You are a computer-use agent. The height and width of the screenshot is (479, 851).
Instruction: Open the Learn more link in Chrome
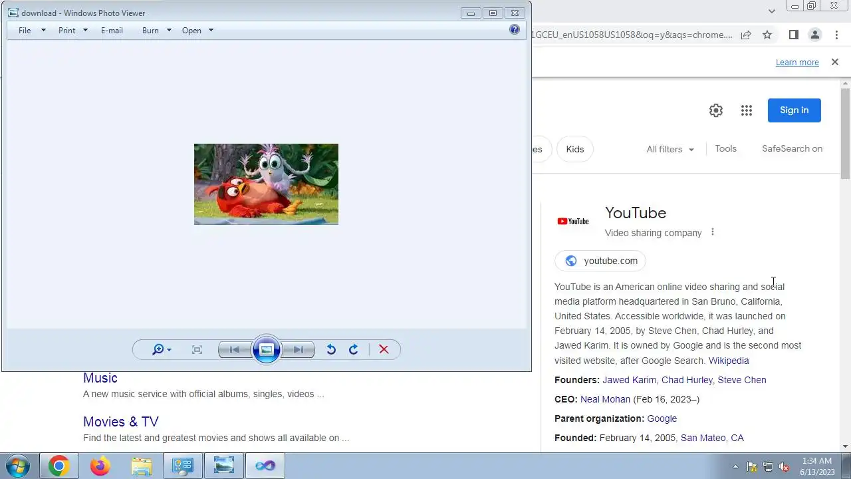pyautogui.click(x=797, y=62)
